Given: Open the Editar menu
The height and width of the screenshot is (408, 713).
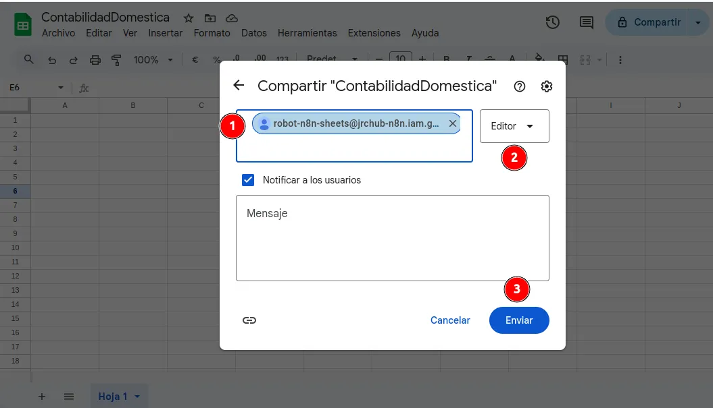Looking at the screenshot, I should [x=99, y=33].
